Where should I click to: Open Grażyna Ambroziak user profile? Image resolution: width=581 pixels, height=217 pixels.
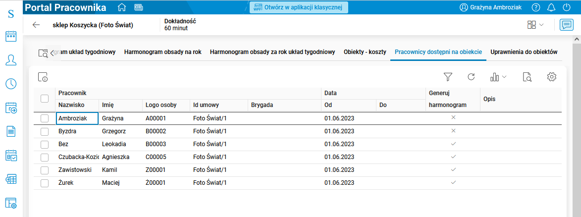tap(491, 7)
